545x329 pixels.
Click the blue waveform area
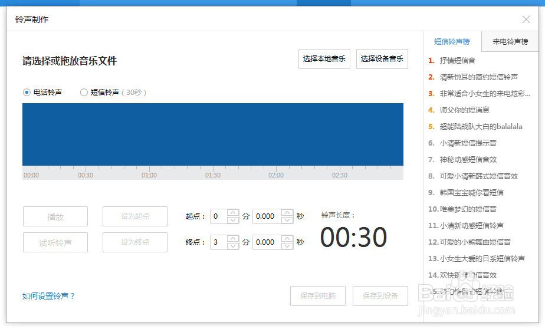(213, 134)
